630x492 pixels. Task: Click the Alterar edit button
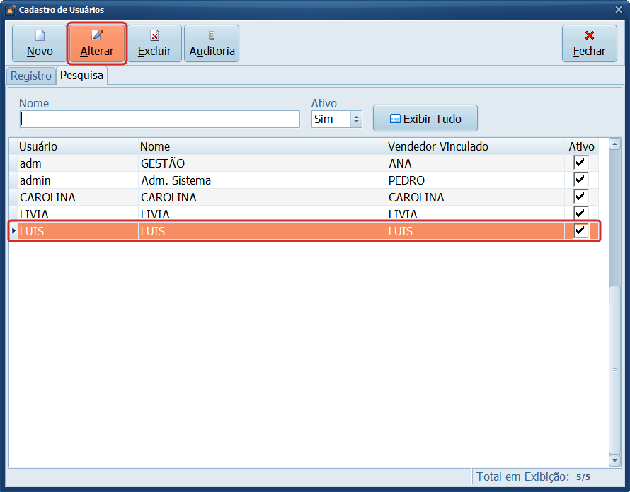tap(97, 44)
